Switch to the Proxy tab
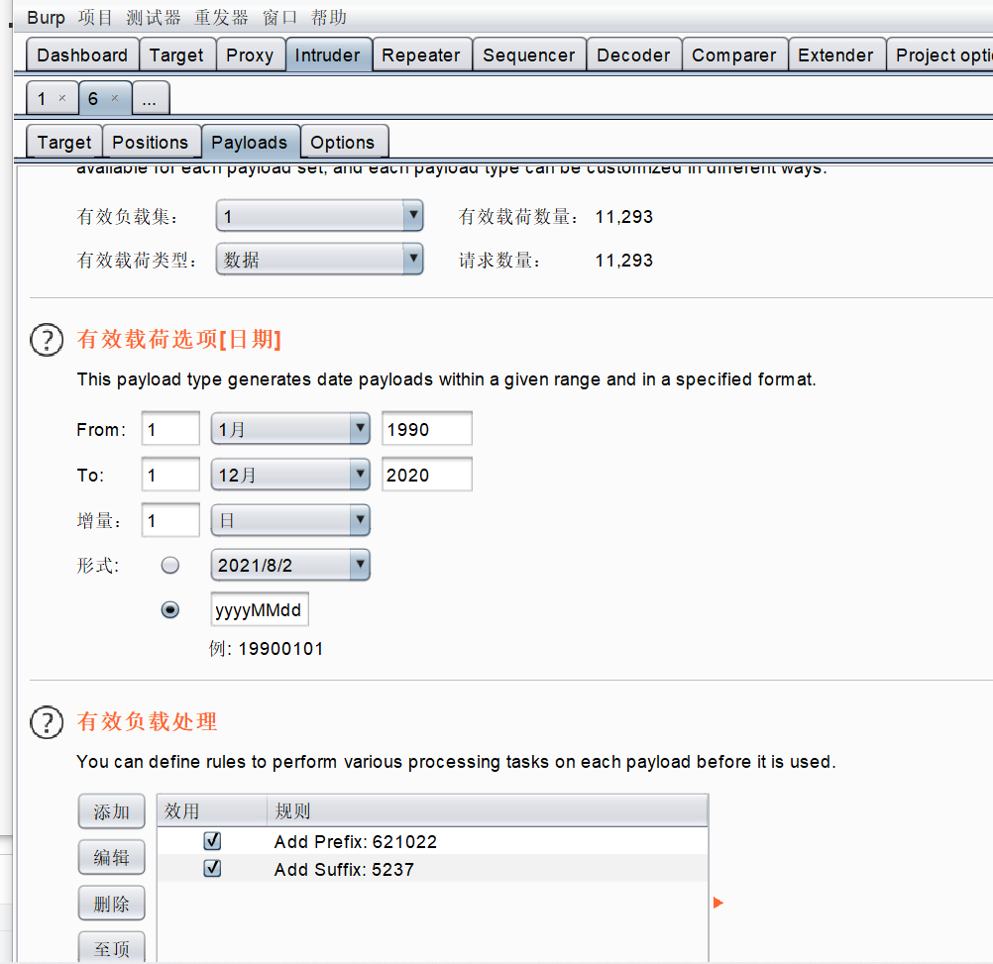993x964 pixels. coord(250,55)
